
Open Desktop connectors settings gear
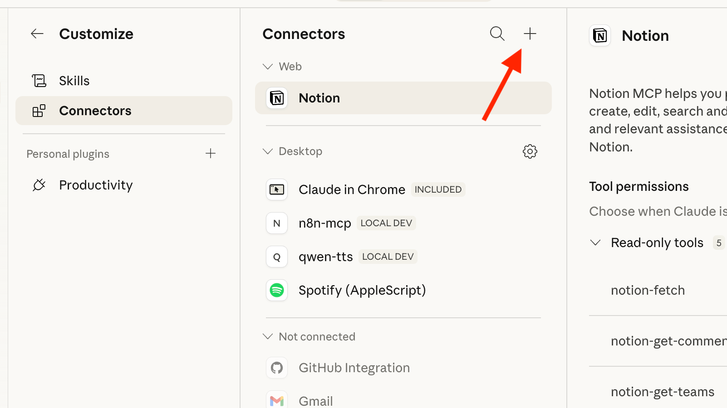[x=530, y=151]
